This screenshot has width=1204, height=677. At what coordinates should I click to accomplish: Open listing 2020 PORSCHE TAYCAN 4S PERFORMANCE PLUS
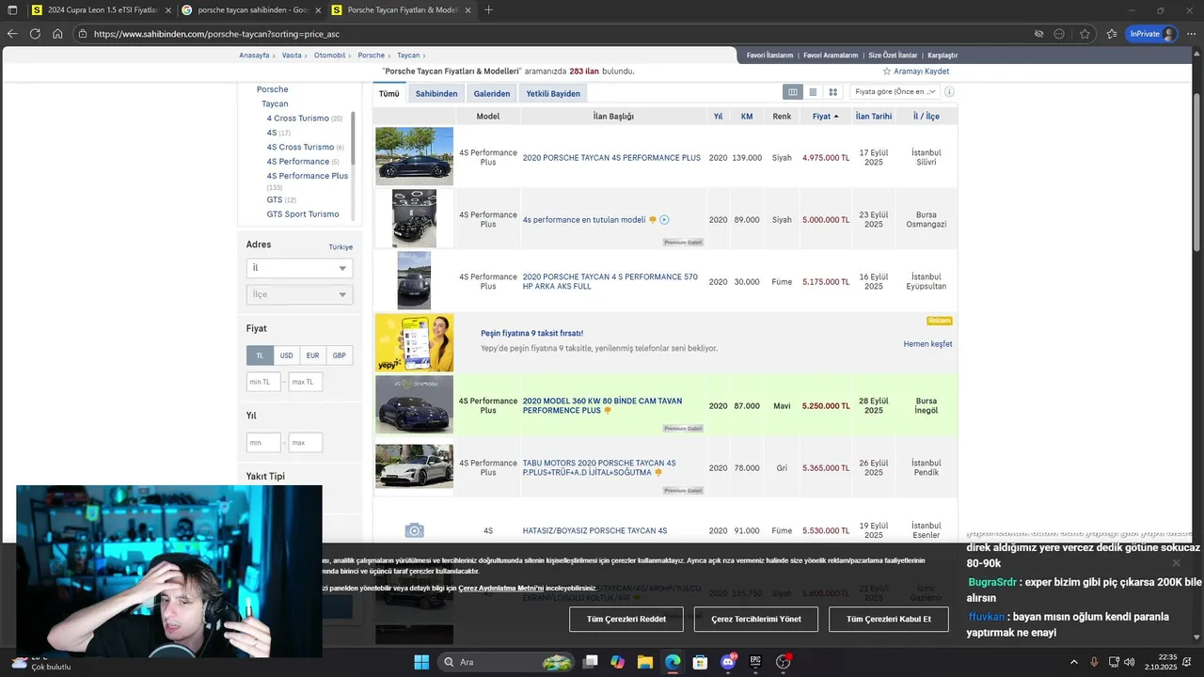click(x=611, y=158)
